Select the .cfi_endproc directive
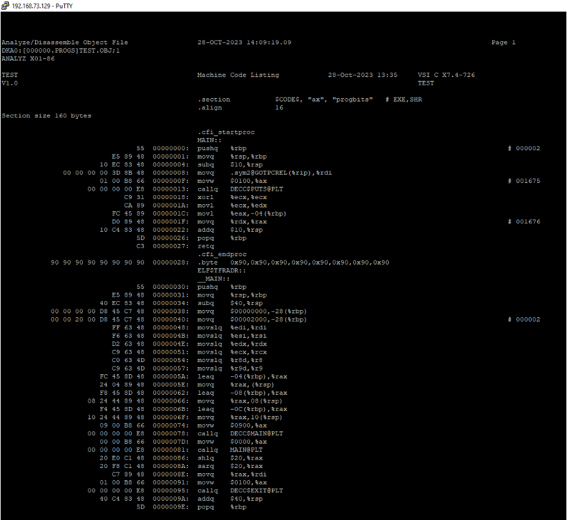 [x=222, y=254]
